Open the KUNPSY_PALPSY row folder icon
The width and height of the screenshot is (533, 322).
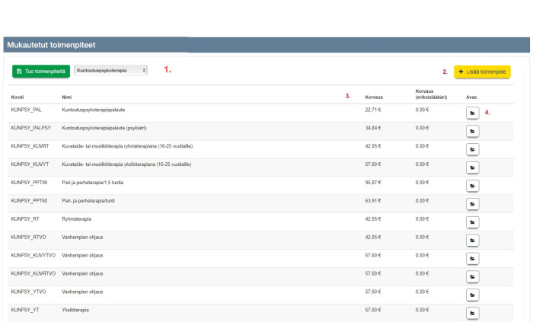pos(472,131)
